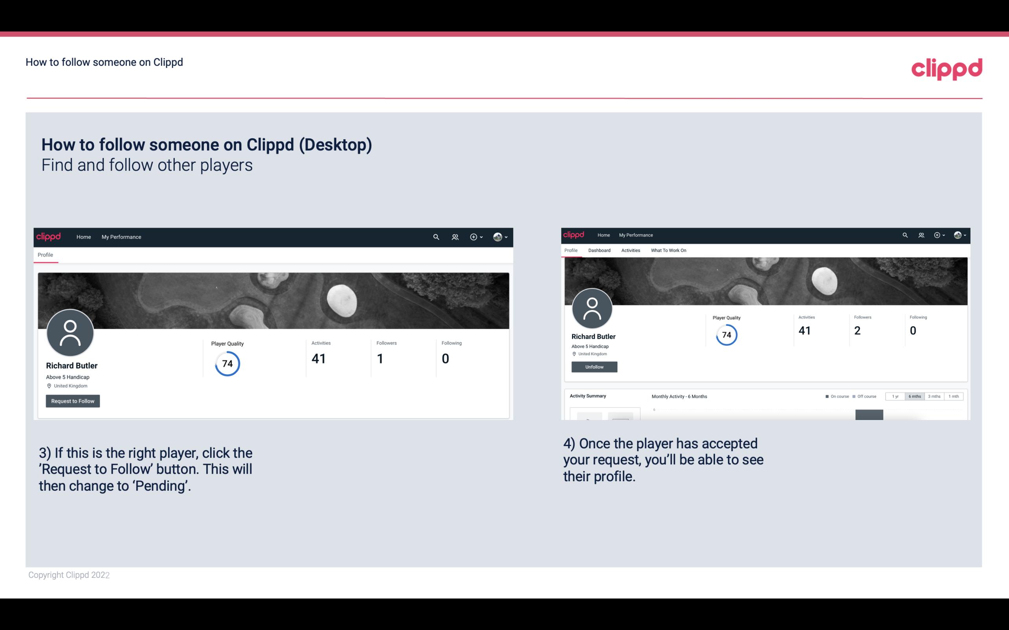Image resolution: width=1009 pixels, height=630 pixels.
Task: Click the Activity Summary section header
Action: point(587,395)
